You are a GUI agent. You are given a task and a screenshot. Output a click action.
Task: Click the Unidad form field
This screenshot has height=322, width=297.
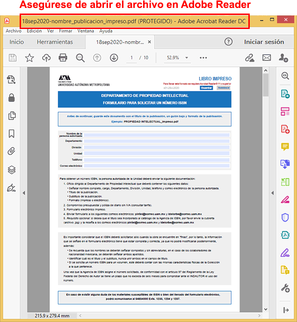click(157, 153)
